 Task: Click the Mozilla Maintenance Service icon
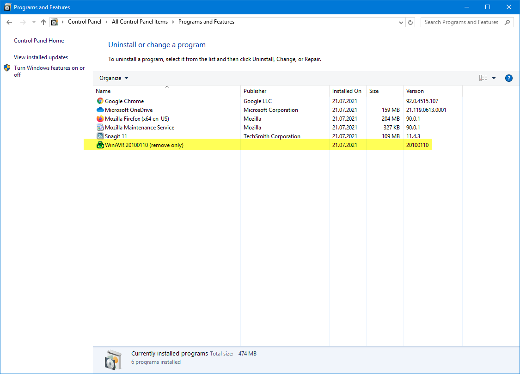point(100,127)
